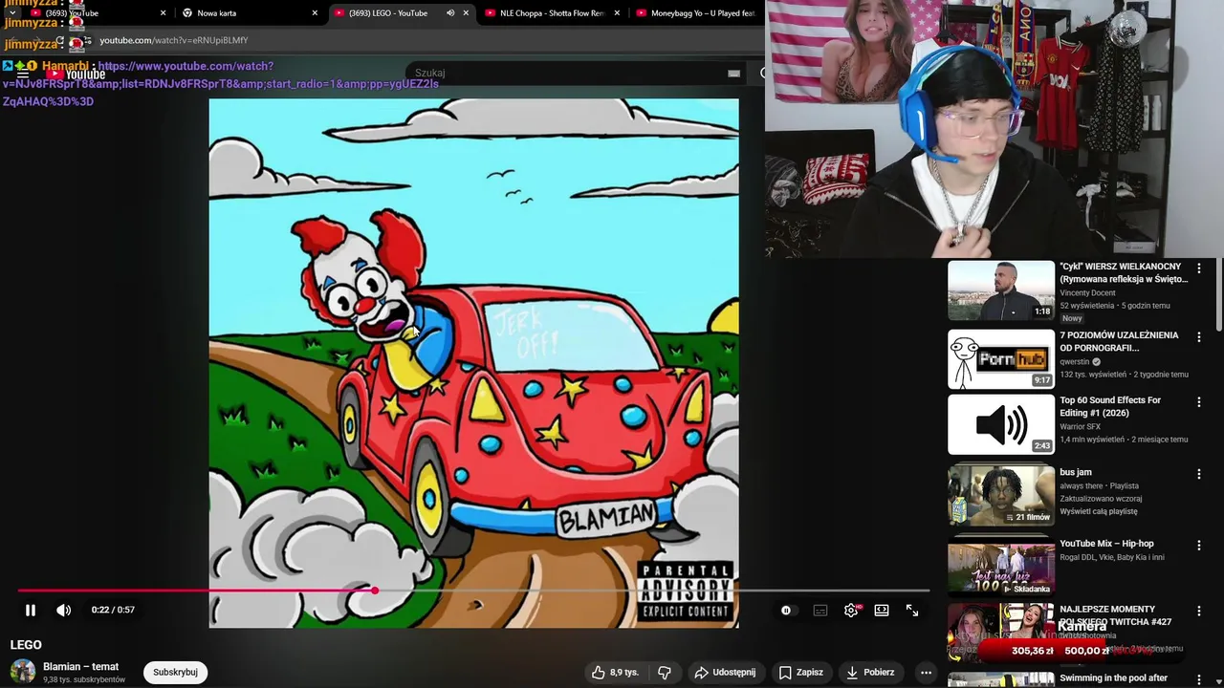Open the 7 POZIOMÓW UZALEŻNIENIA title
This screenshot has width=1224, height=688.
click(1119, 341)
